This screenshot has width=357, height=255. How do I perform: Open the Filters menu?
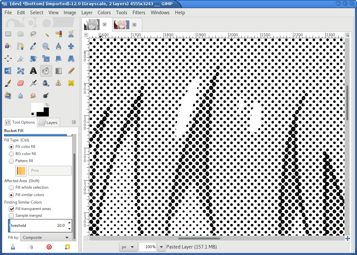[139, 13]
